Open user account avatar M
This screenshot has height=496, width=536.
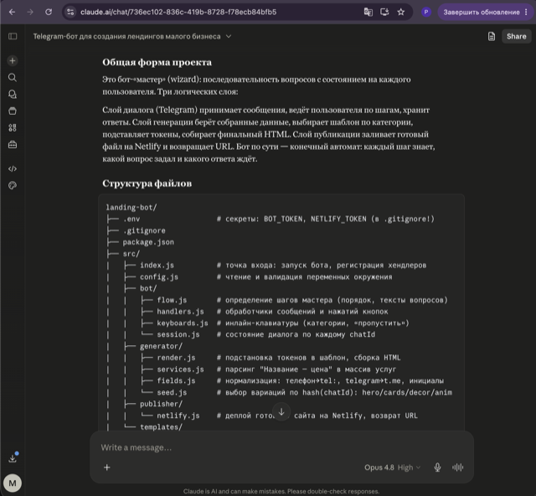tap(13, 483)
